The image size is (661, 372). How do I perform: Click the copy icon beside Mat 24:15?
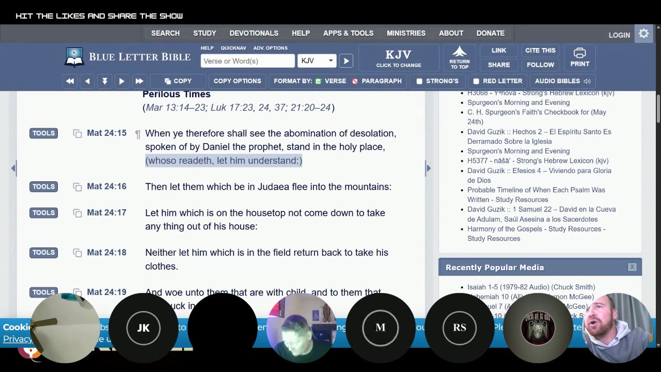click(x=77, y=134)
